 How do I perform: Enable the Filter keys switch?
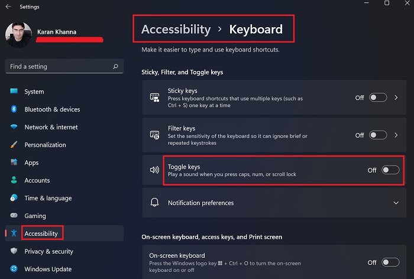tap(378, 135)
